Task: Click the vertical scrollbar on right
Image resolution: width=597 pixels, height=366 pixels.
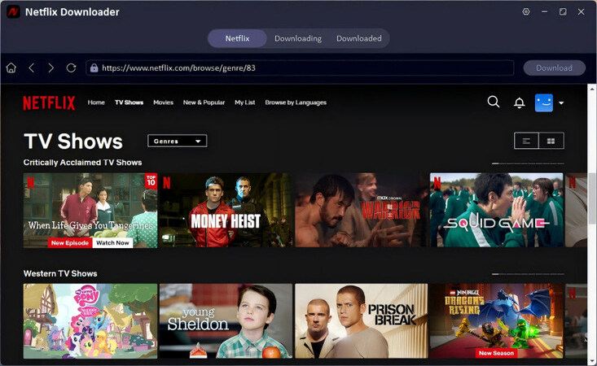Action: [592, 203]
